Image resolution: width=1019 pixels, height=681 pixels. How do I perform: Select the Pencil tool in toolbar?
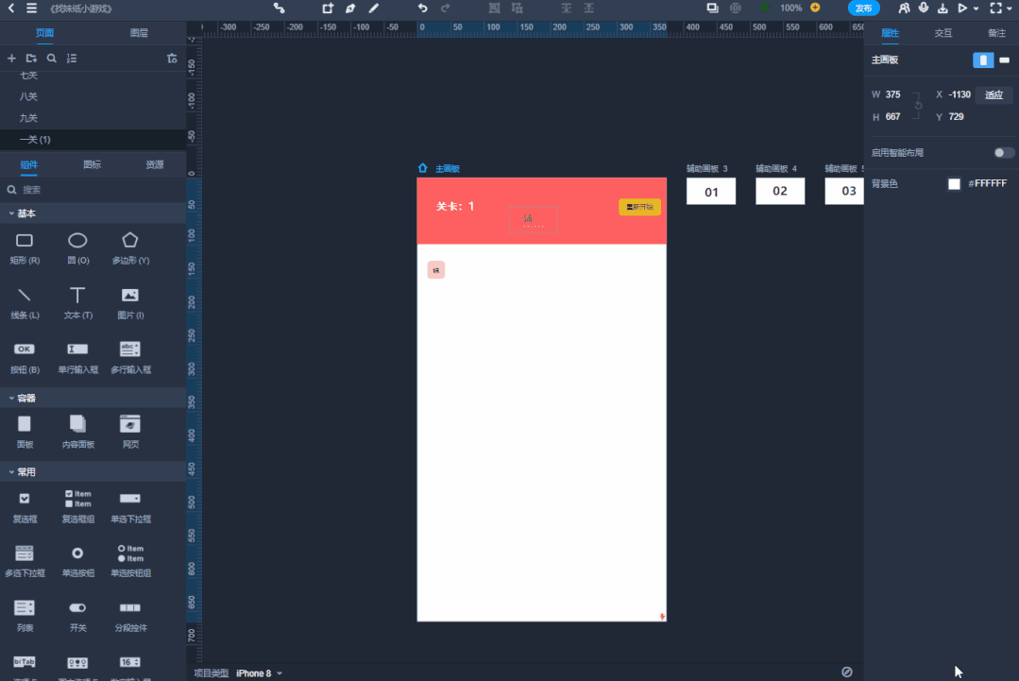coord(374,9)
